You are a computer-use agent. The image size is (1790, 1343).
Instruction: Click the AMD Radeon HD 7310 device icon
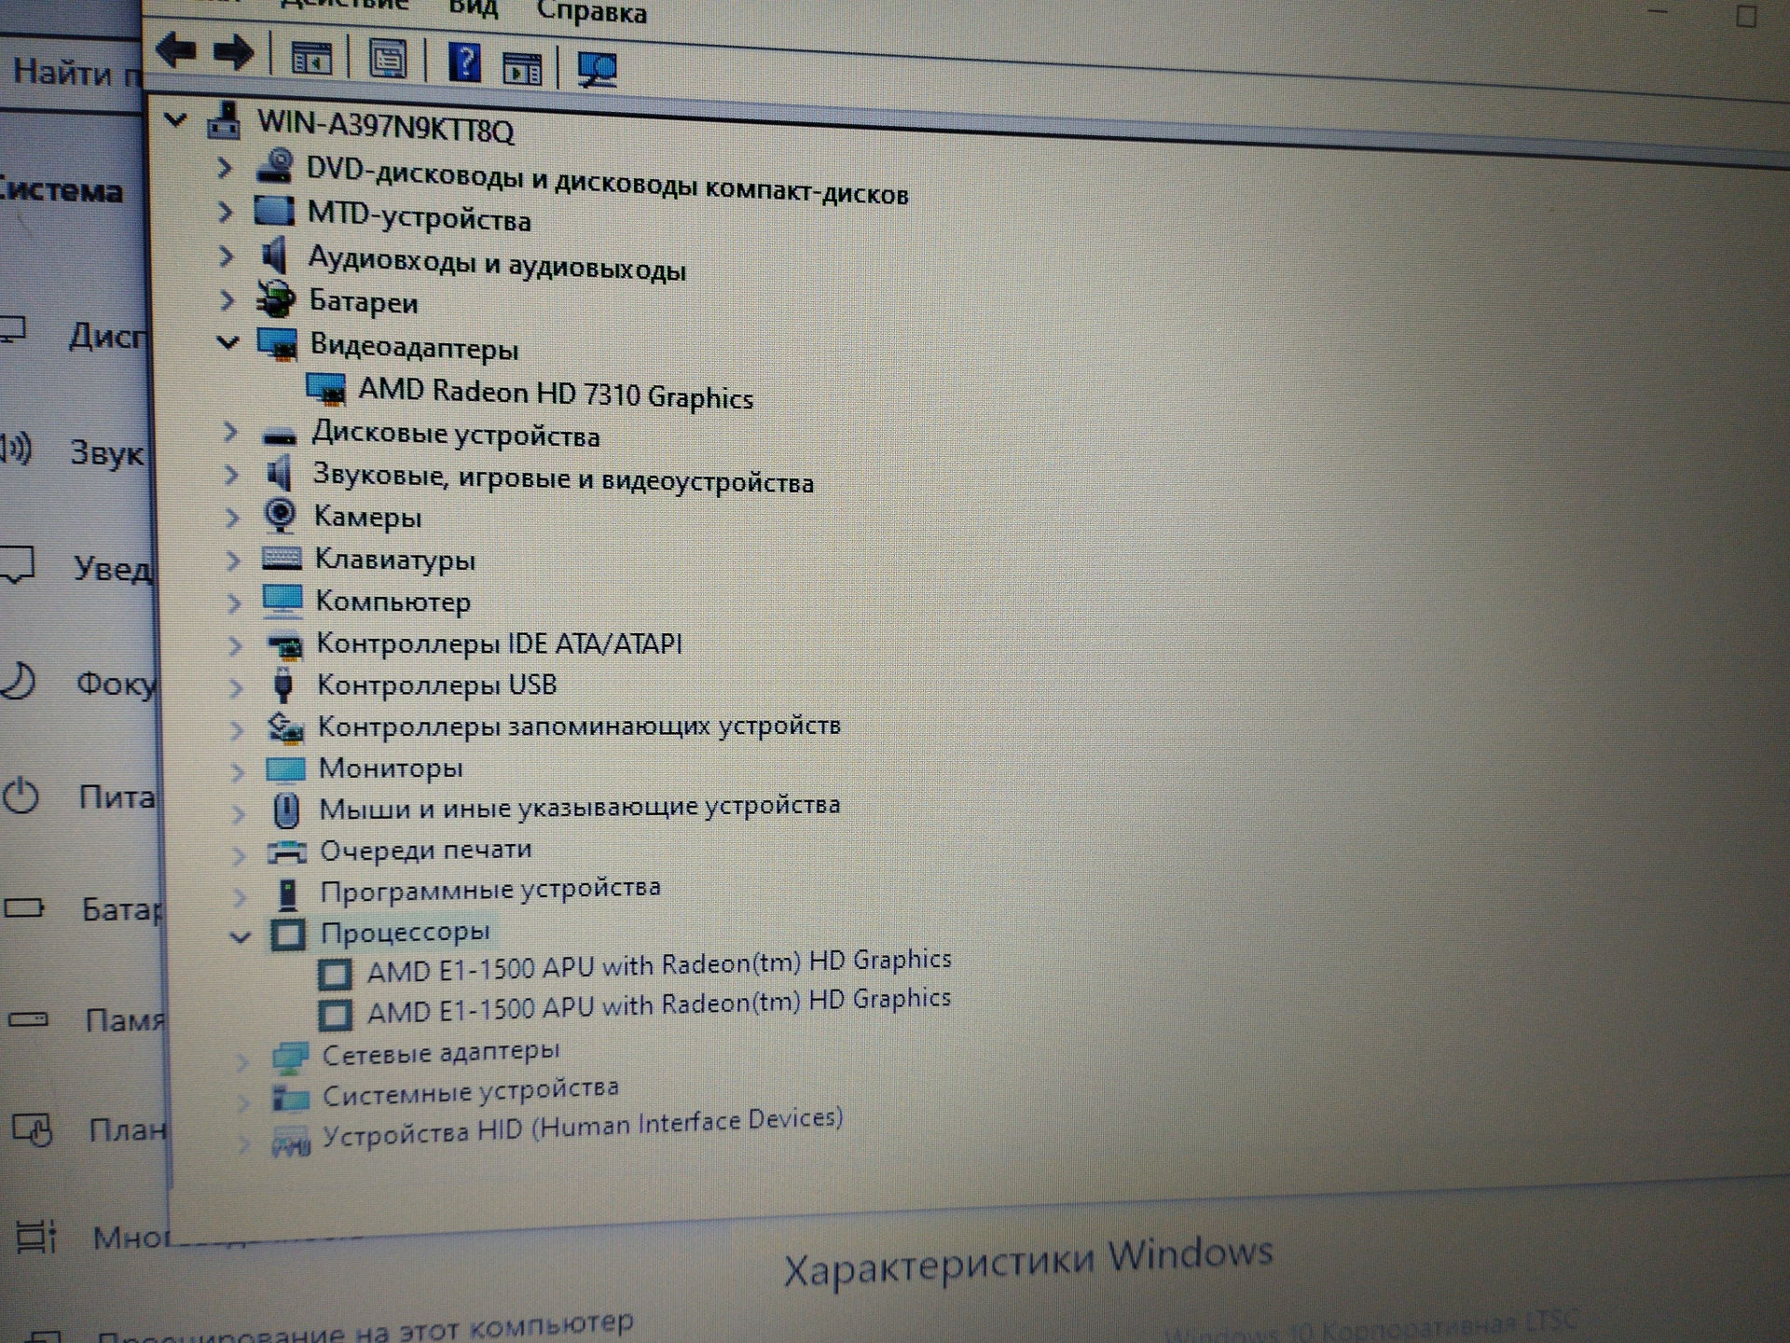(326, 388)
